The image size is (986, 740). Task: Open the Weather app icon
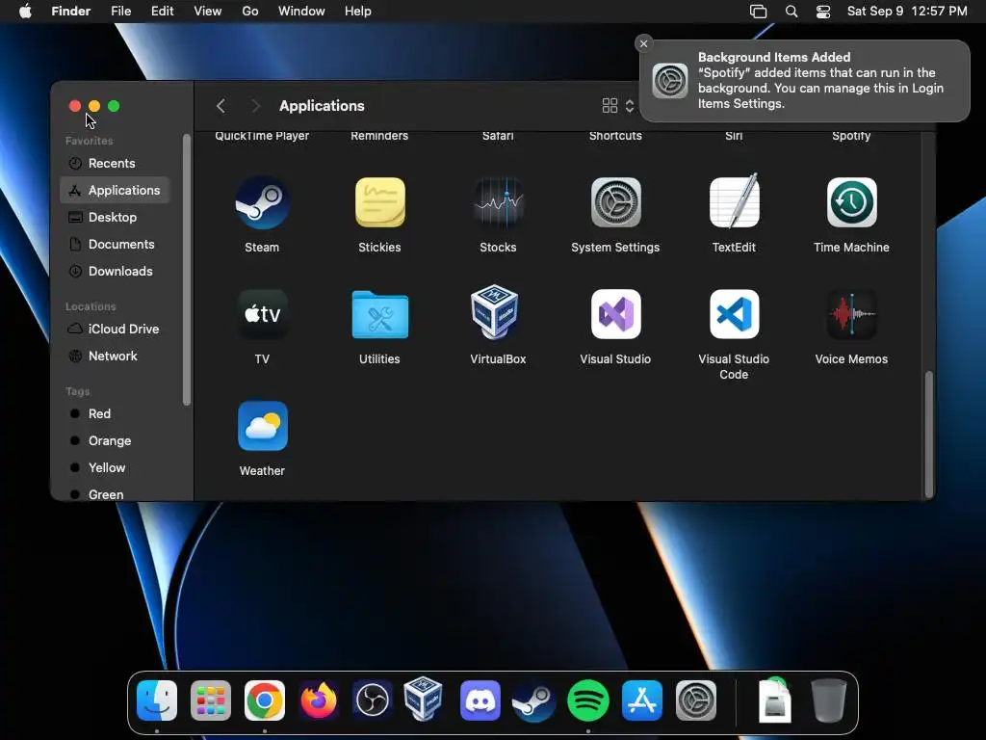point(262,426)
